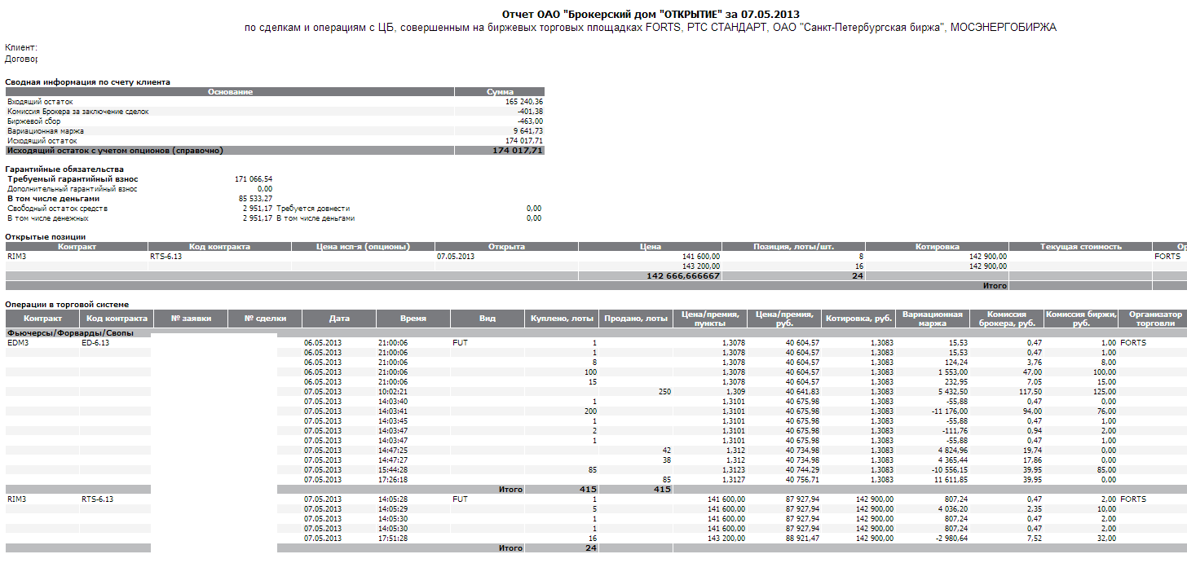Screen dimensions: 1187x563
Task: Click the "Свободный остаток средств" label
Action: 57,209
